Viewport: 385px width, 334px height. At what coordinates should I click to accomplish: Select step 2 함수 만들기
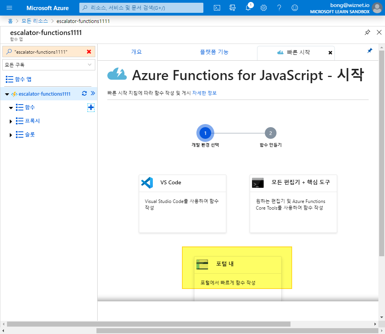click(271, 133)
